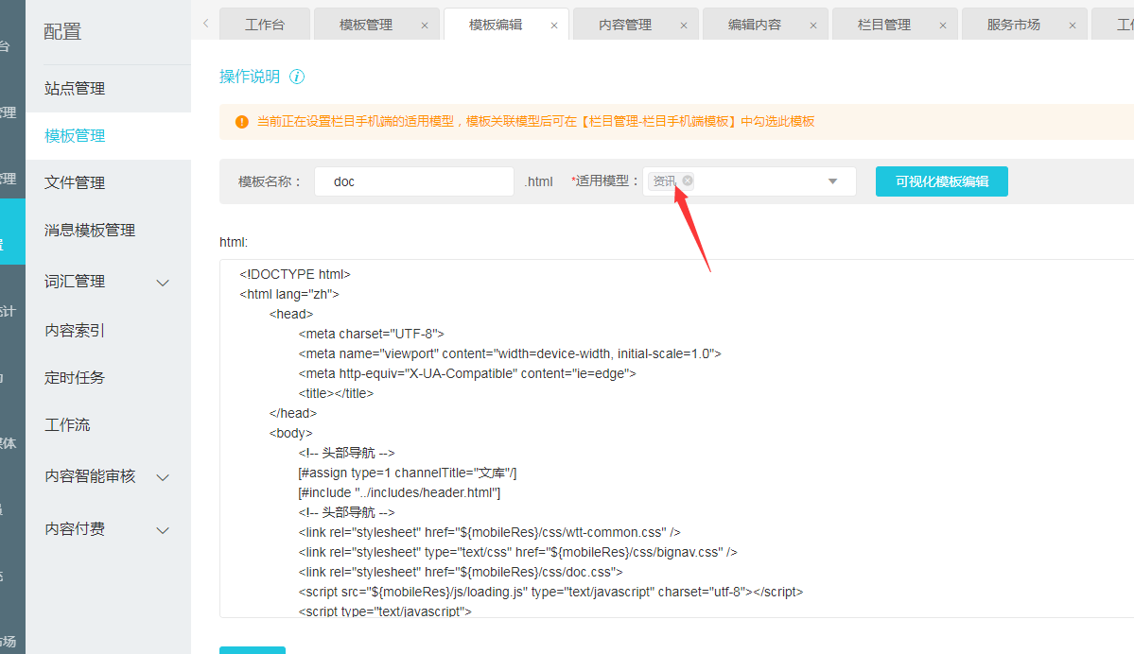Expand the 内容付费 submenu
The image size is (1134, 654).
[x=163, y=530]
